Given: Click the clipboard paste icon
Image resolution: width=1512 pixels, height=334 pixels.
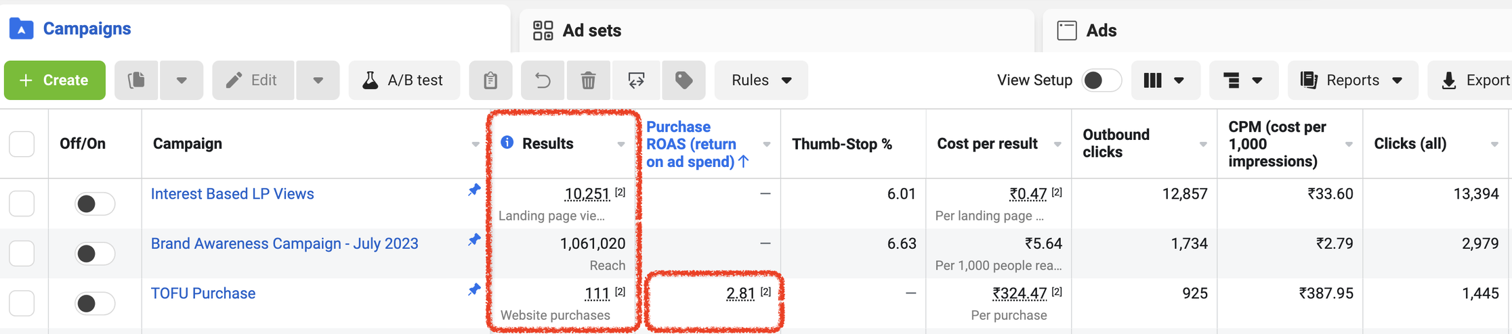Looking at the screenshot, I should click(490, 80).
